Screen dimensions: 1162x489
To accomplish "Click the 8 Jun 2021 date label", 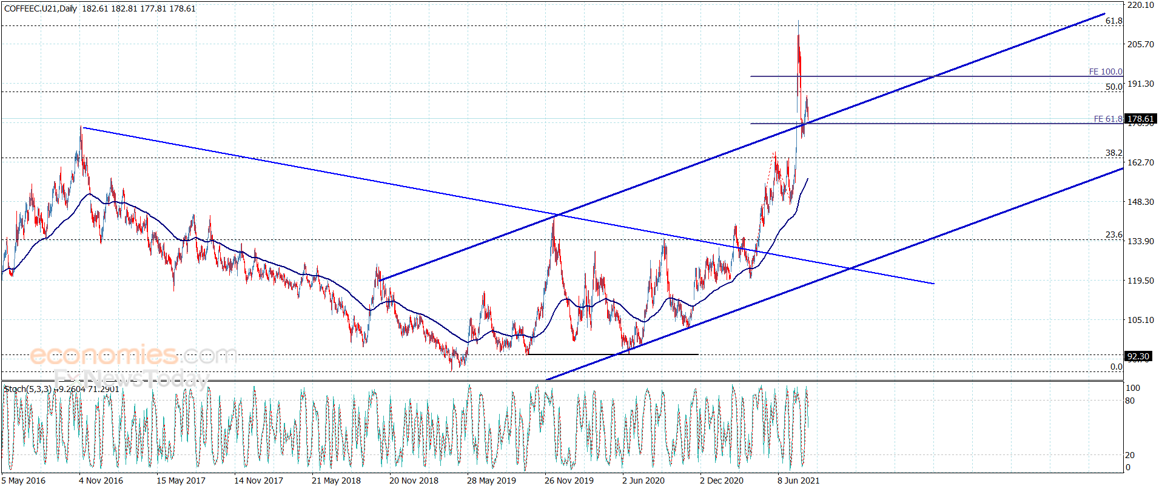I will 799,481.
